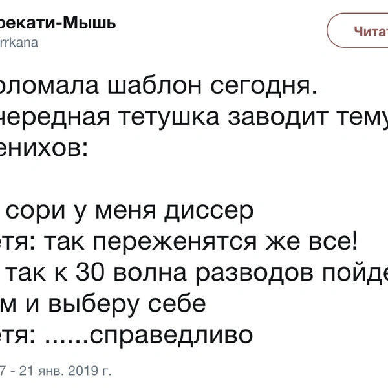The image size is (388, 388).
Task: Select the word диссер in the tweet
Action: pos(209,211)
